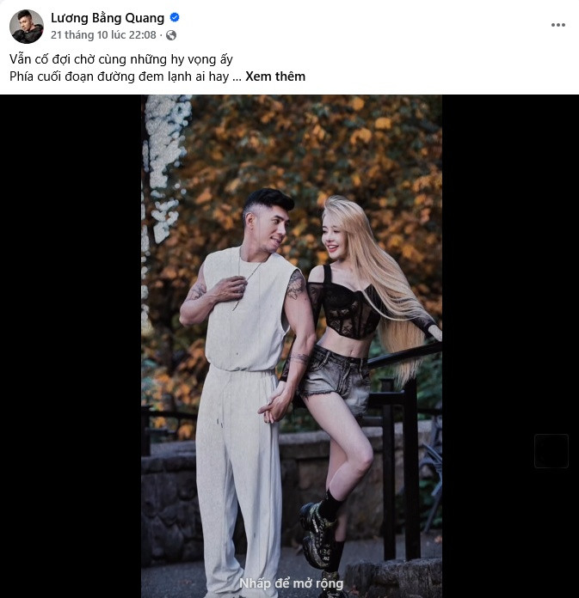Open the post timestamp 21 tháng 10 lúc 22:08
The width and height of the screenshot is (579, 598).
click(x=103, y=35)
